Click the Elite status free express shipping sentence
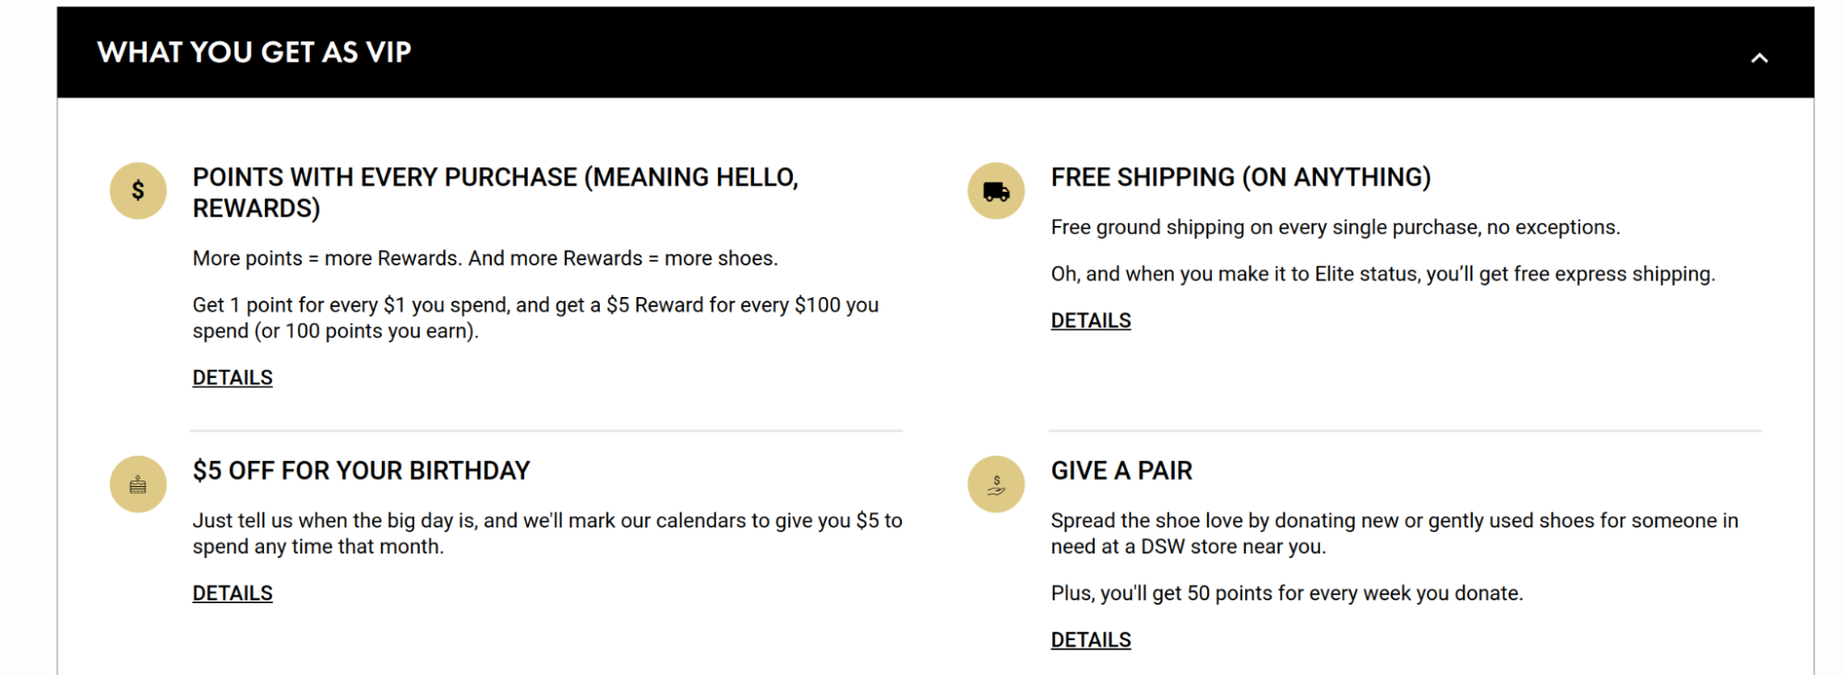Screen dimensions: 1845x676 [1383, 274]
